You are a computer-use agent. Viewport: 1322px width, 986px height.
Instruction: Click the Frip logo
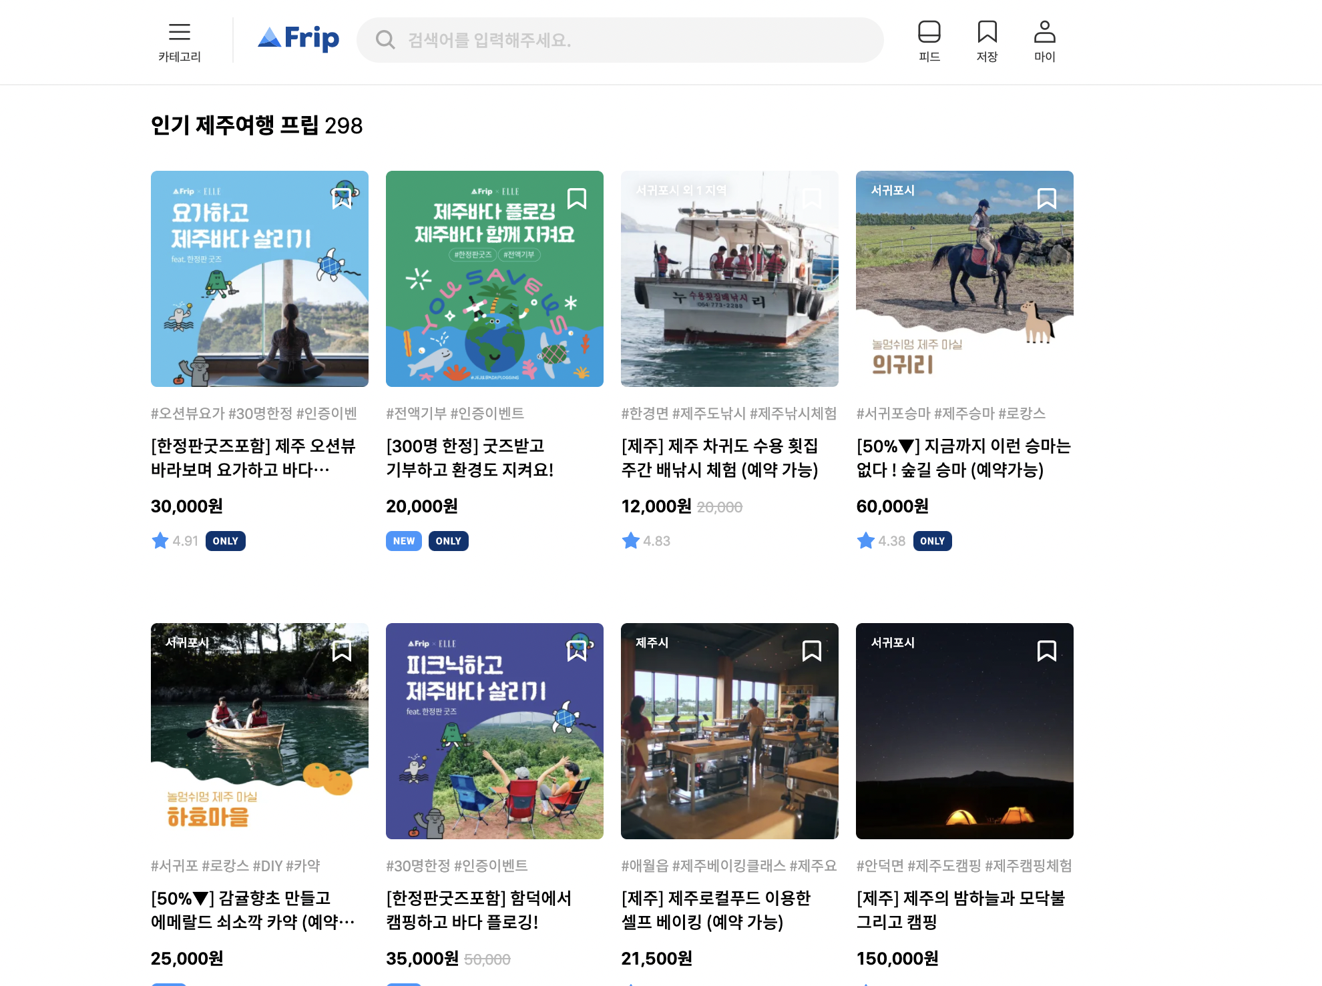[x=298, y=39]
